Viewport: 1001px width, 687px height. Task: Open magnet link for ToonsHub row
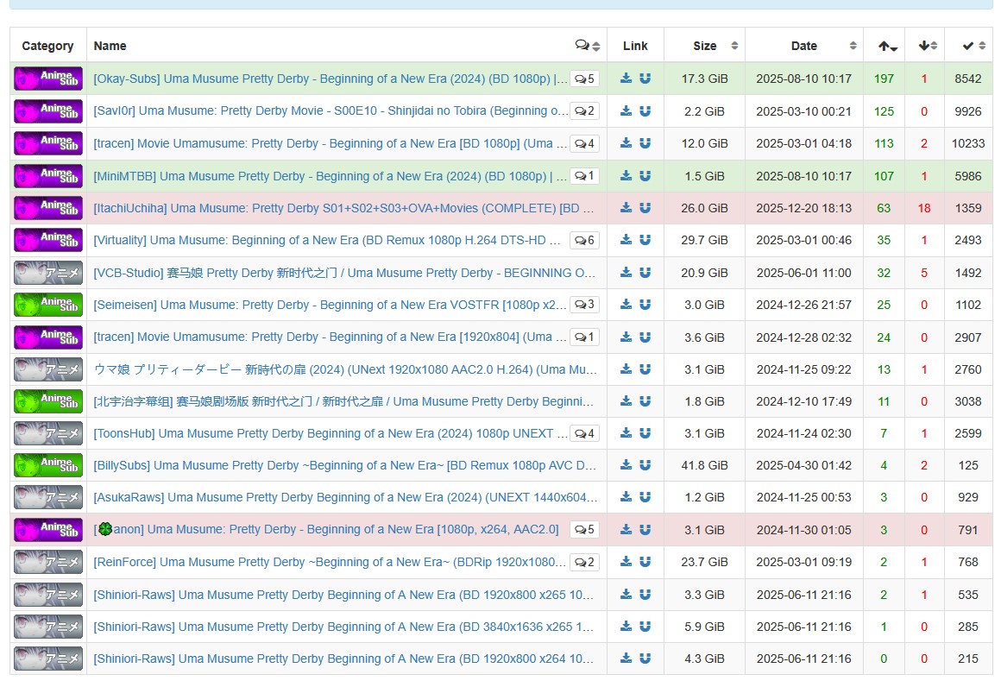coord(645,433)
